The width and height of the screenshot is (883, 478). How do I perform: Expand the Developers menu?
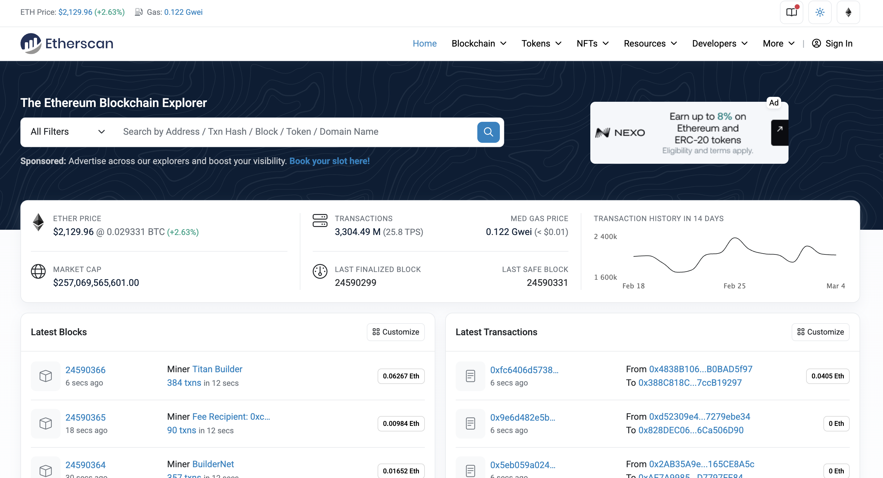pyautogui.click(x=719, y=43)
